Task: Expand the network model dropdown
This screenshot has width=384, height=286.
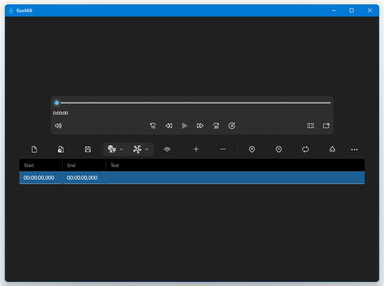Action: (141, 149)
